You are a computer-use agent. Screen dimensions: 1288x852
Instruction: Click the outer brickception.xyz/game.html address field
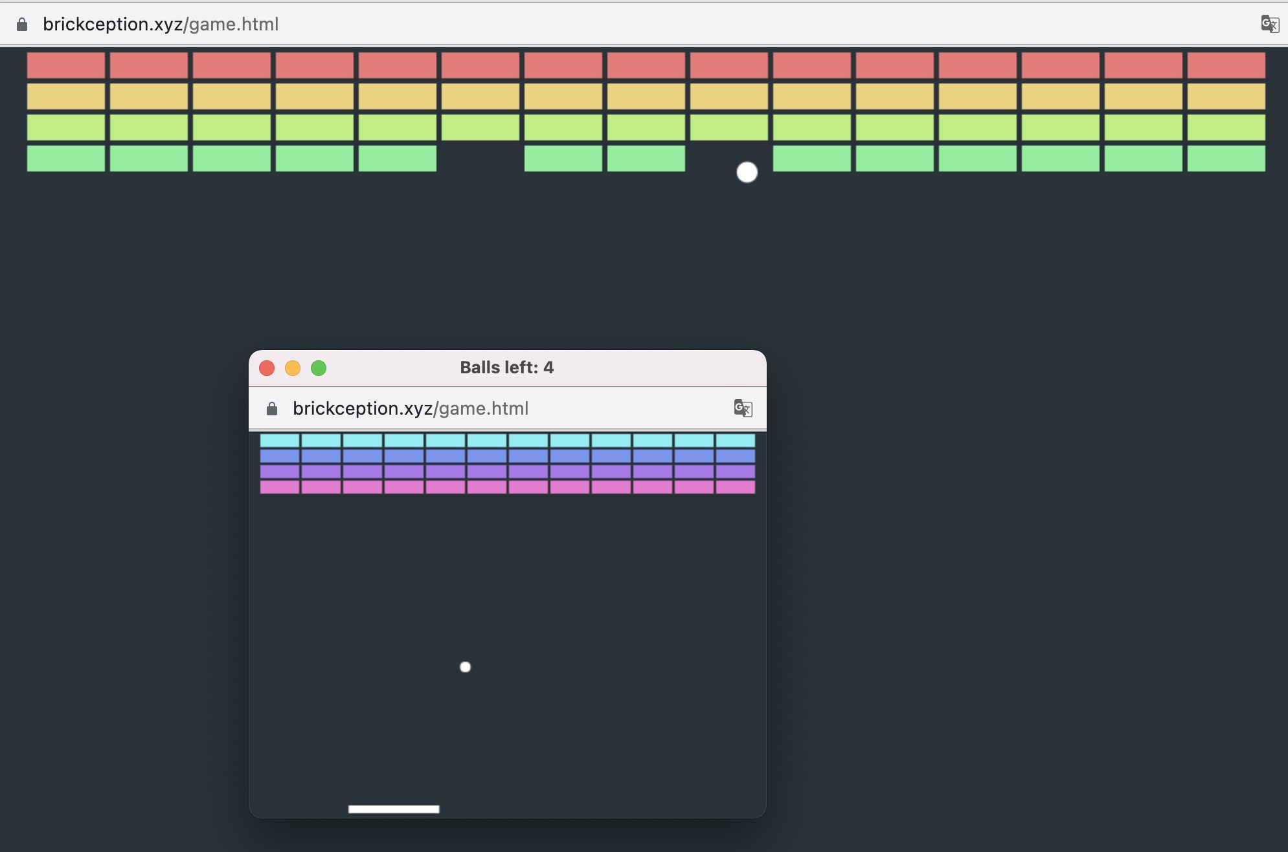(161, 25)
